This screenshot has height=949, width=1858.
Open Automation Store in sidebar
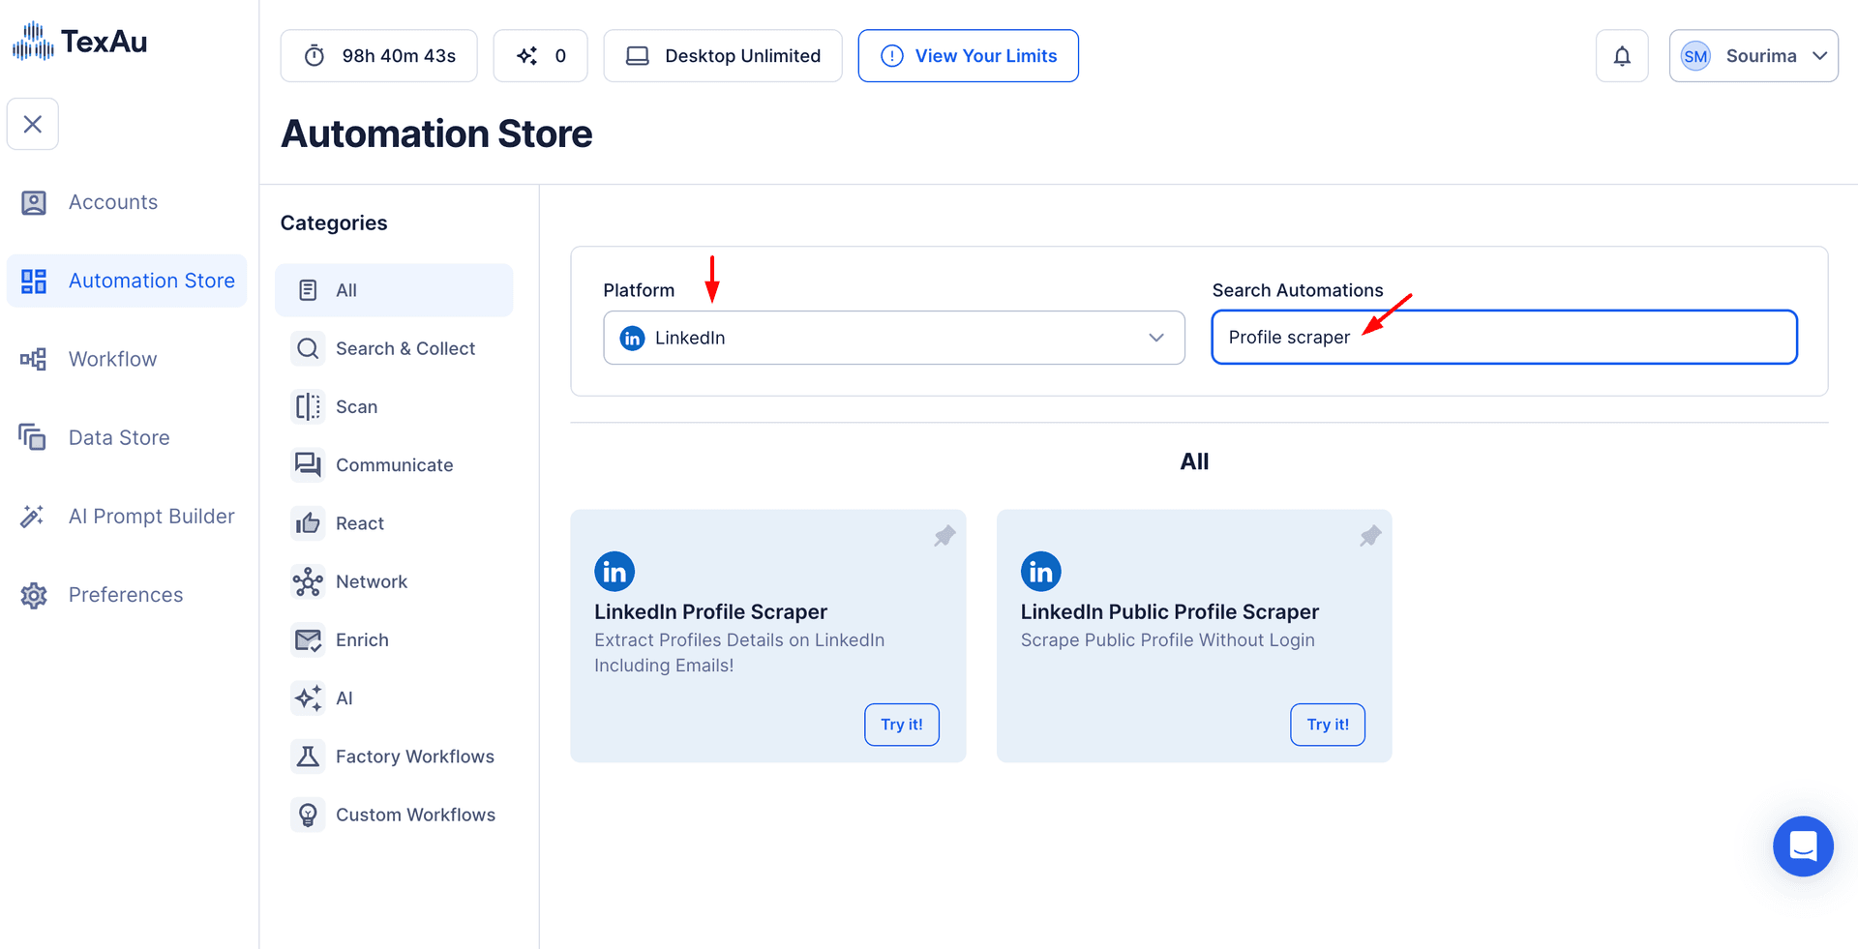pos(127,281)
